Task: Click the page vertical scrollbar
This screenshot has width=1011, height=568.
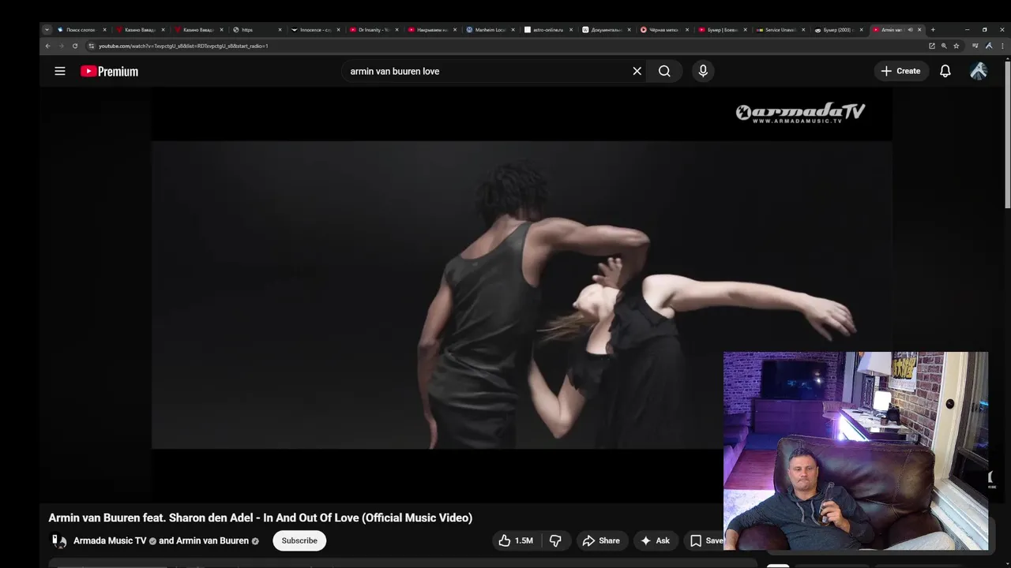Action: [1006, 134]
